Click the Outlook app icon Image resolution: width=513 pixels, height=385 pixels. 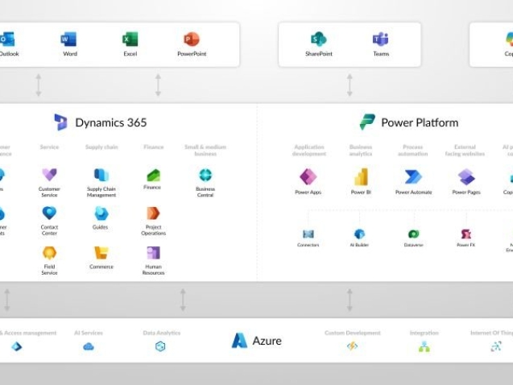coord(7,39)
